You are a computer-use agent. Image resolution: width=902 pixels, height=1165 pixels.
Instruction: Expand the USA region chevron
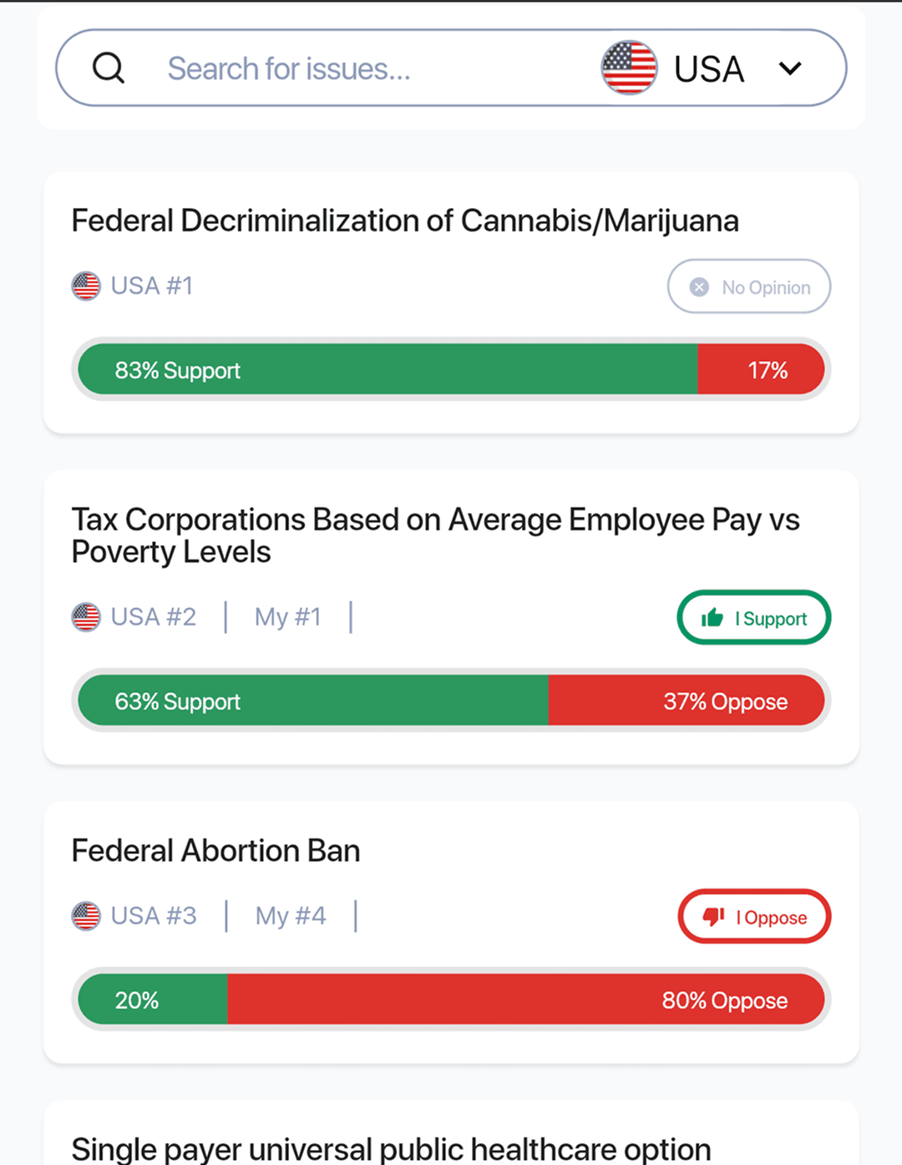pos(790,68)
